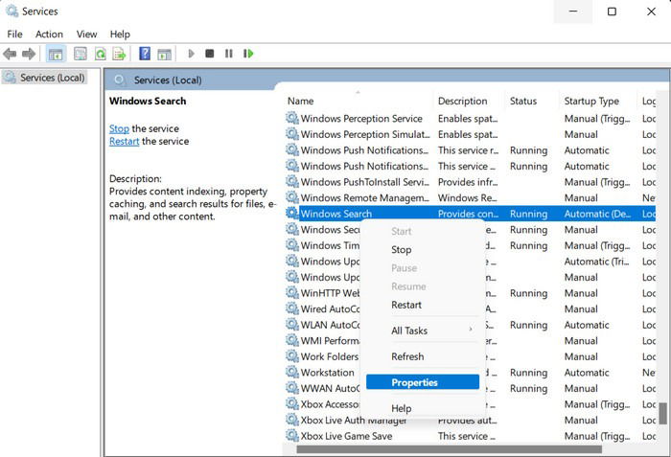Image resolution: width=671 pixels, height=457 pixels.
Task: Click the Forward arrow toolbar icon
Action: tap(29, 54)
